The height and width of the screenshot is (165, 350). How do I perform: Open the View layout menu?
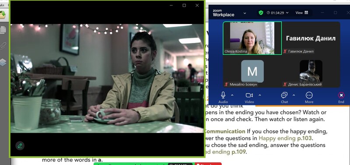point(302,13)
